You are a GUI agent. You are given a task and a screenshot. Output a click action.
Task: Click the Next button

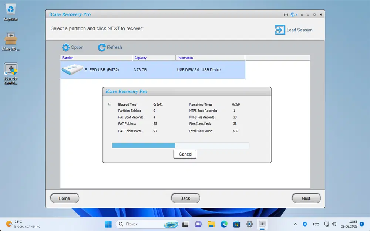(306, 198)
